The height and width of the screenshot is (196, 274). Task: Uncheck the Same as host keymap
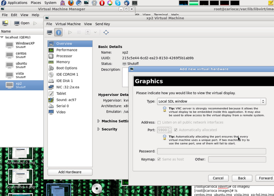point(159,159)
